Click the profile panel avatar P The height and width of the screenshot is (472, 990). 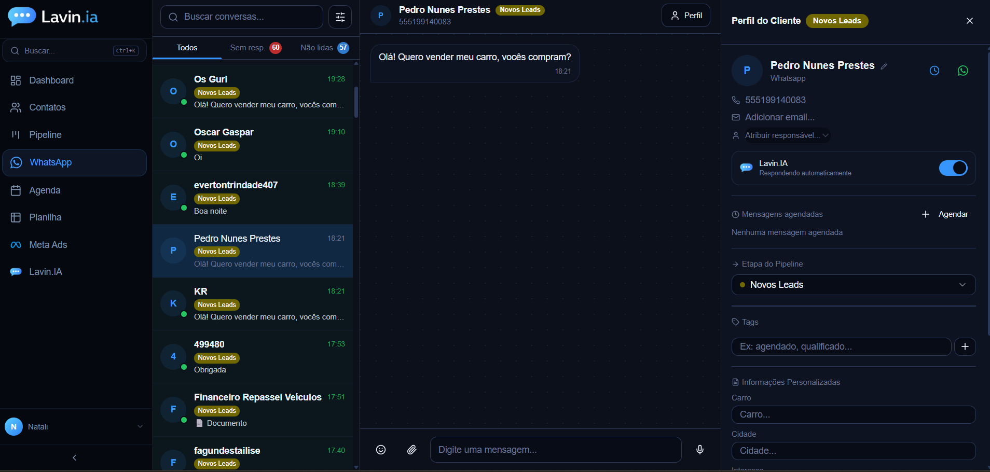click(747, 71)
